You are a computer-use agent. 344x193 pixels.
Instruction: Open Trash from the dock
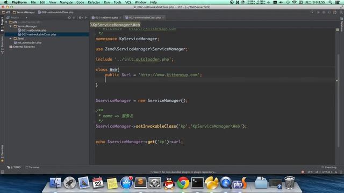(290, 183)
